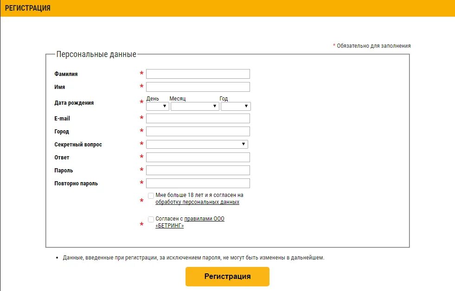Open the День birth date dropdown

click(x=158, y=107)
